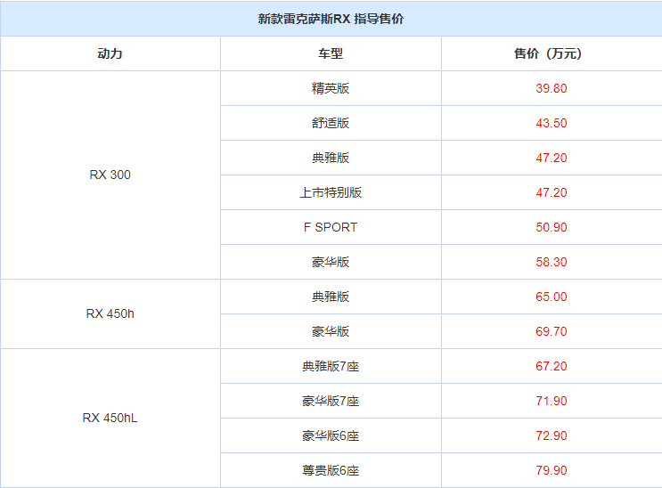Click the RX 300 power cell
This screenshot has width=662, height=488.
click(x=110, y=175)
